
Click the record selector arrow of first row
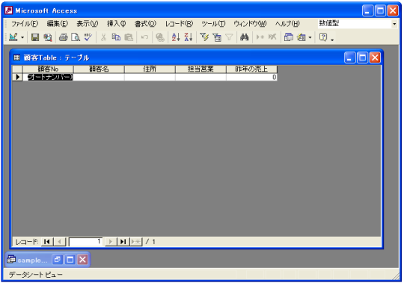(x=17, y=77)
